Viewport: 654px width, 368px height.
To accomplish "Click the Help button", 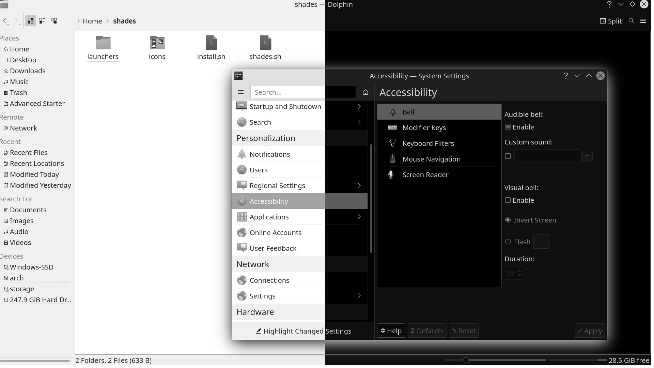I will (391, 331).
